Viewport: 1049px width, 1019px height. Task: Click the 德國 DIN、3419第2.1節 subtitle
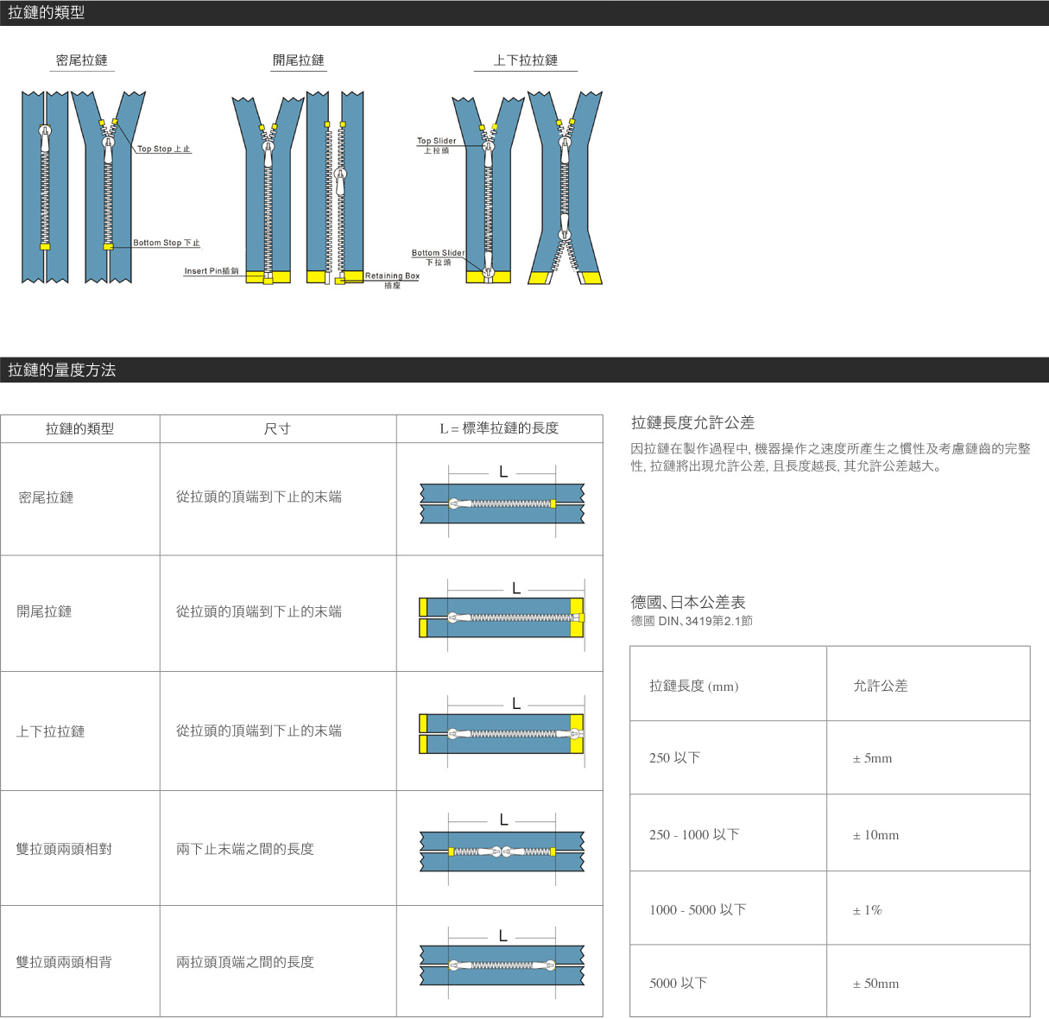pyautogui.click(x=692, y=621)
